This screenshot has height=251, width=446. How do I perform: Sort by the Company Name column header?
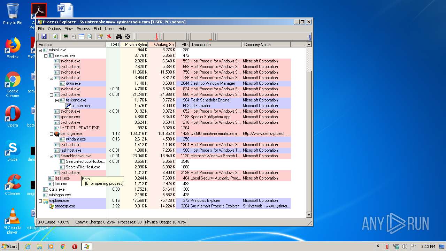click(266, 44)
